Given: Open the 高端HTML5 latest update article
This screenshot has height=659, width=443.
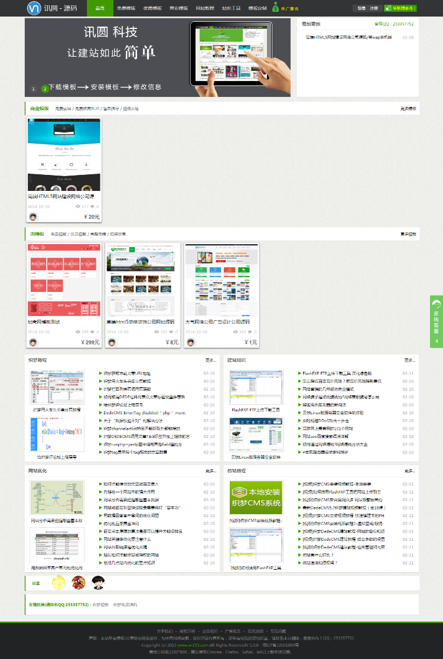Looking at the screenshot, I should [x=348, y=37].
